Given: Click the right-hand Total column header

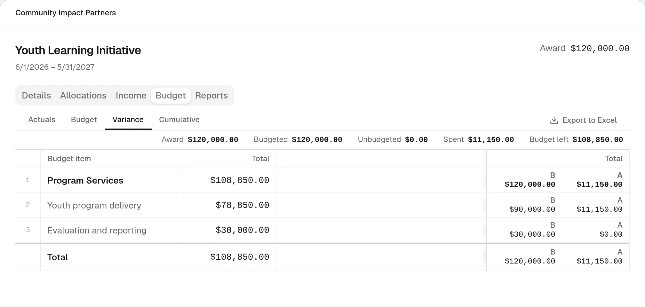Looking at the screenshot, I should (614, 159).
